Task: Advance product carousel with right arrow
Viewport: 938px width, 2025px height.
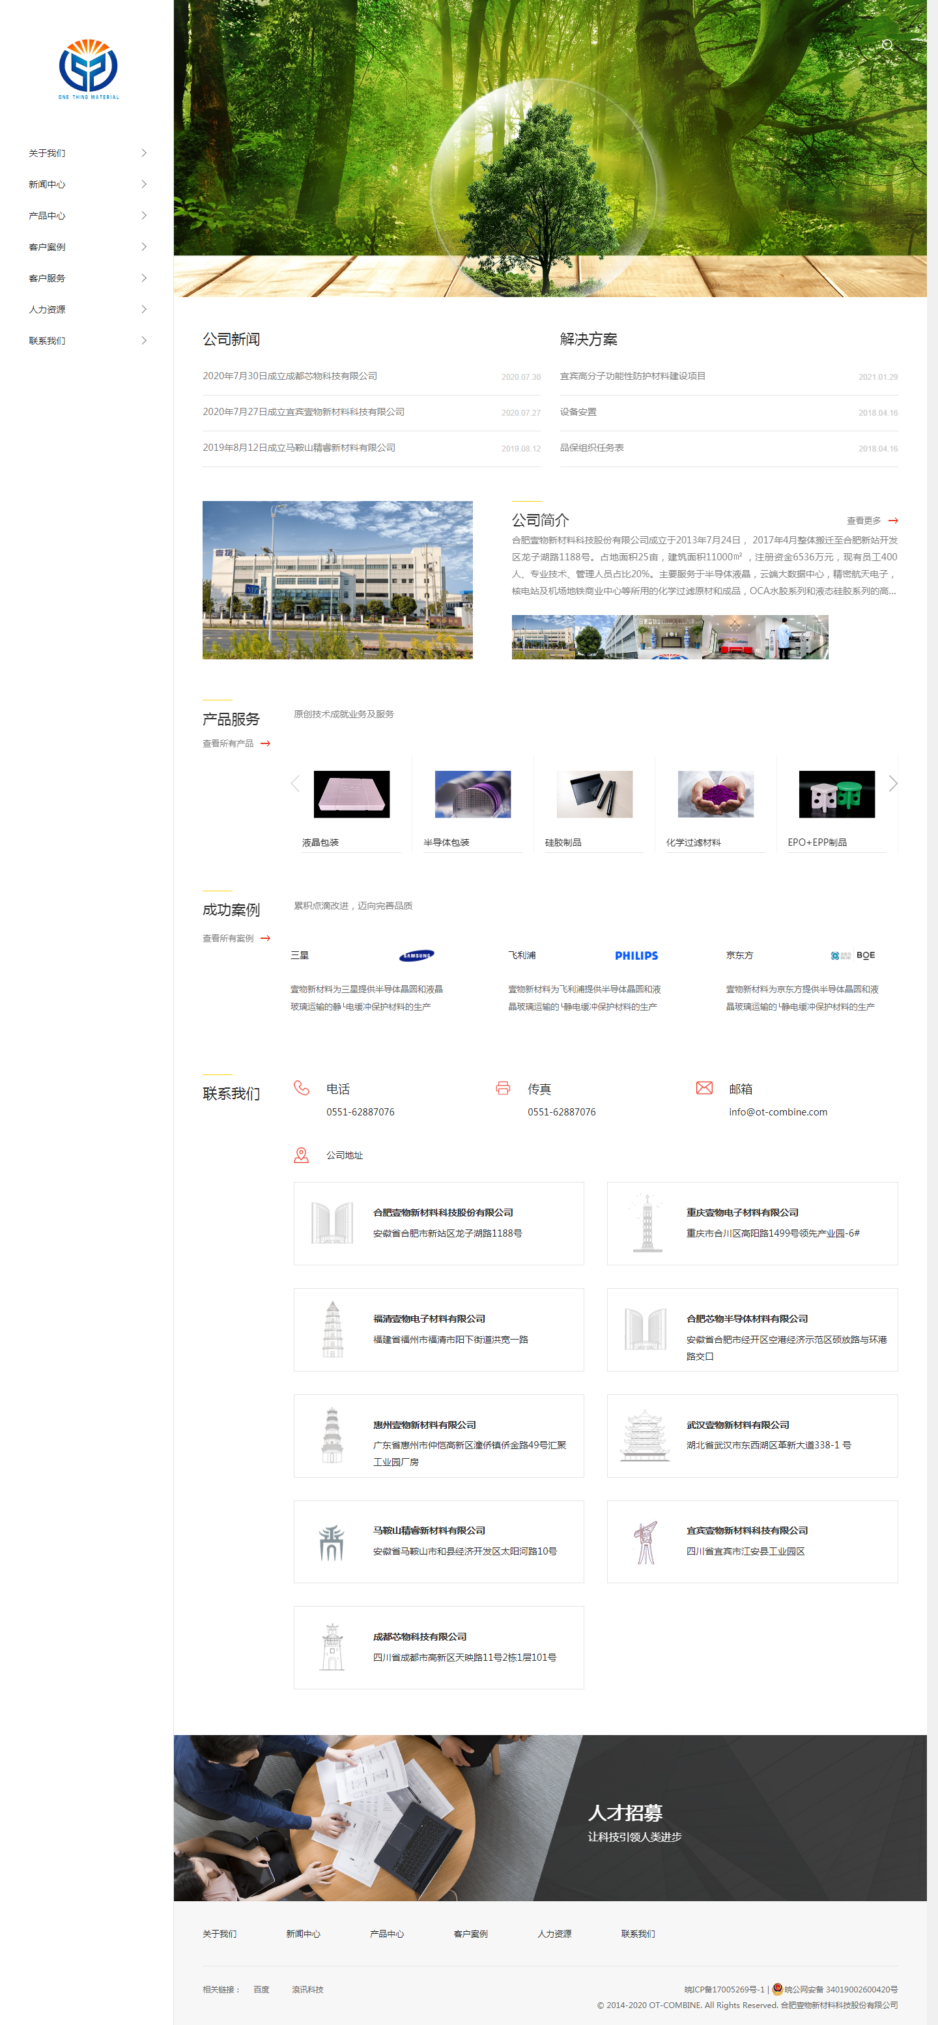Action: point(892,783)
